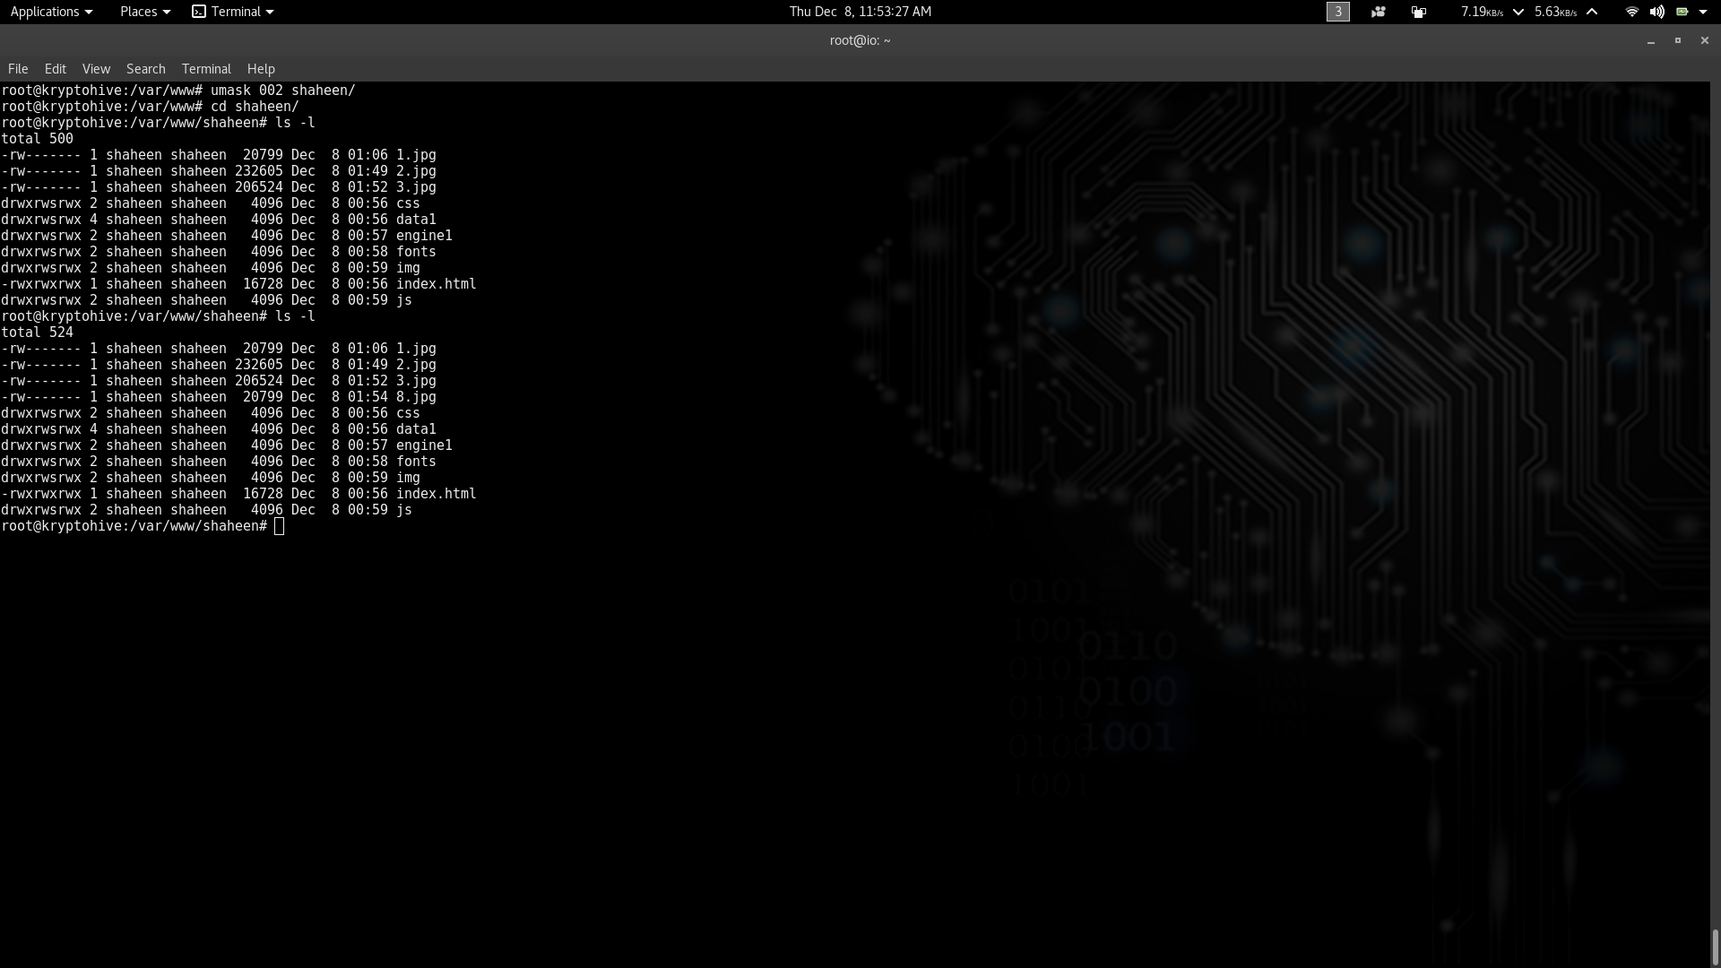This screenshot has height=968, width=1721.
Task: Open the File menu
Action: tap(18, 69)
